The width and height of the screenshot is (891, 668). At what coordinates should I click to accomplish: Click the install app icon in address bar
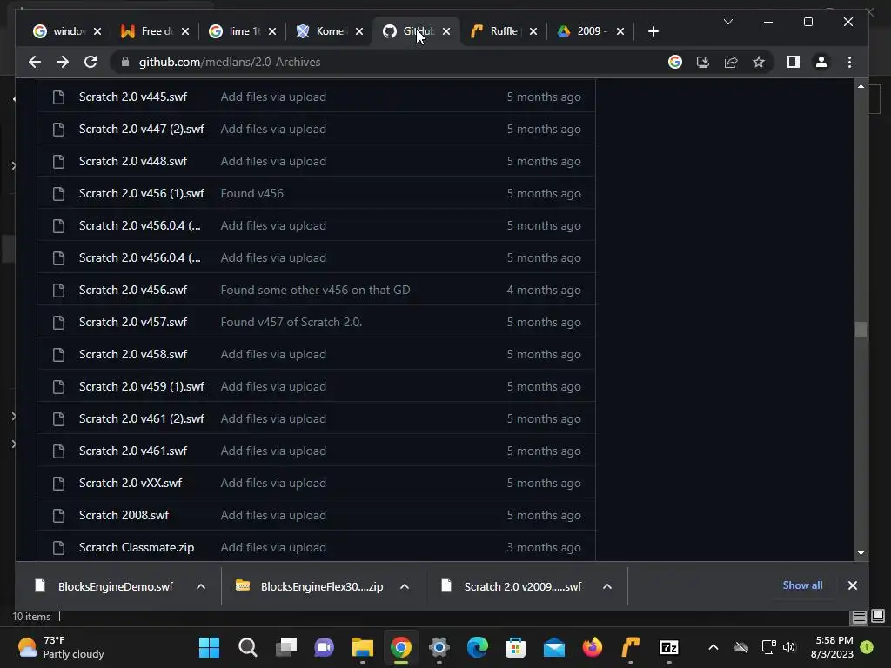[x=703, y=62]
